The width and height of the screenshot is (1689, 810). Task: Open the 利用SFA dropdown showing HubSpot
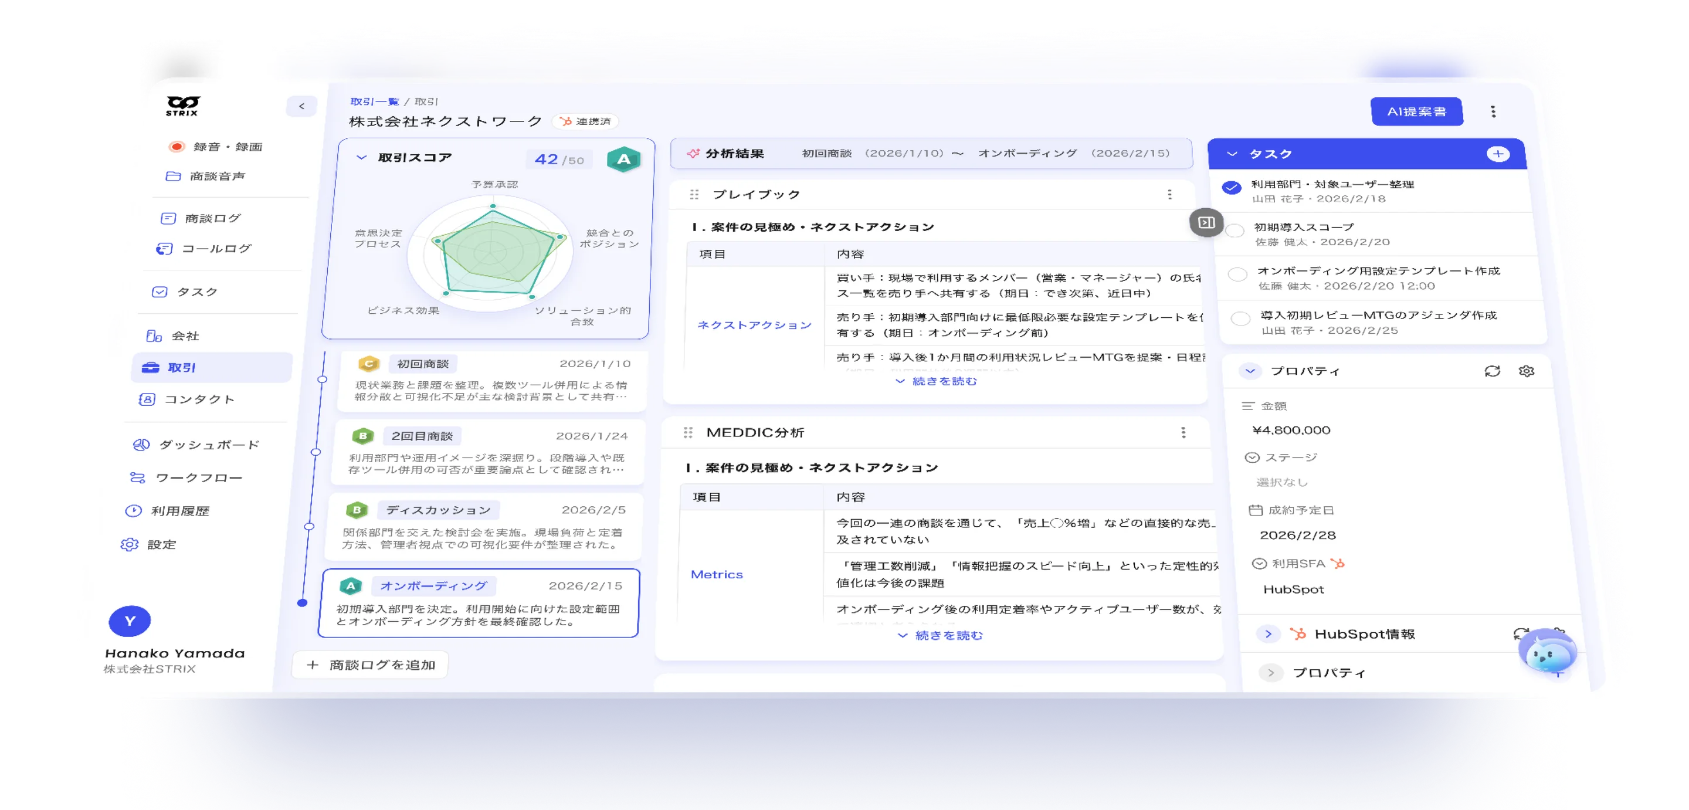point(1294,589)
